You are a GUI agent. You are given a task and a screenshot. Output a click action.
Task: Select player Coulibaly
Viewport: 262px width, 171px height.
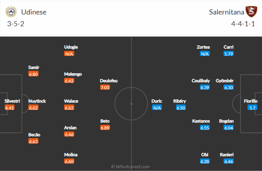(200, 81)
